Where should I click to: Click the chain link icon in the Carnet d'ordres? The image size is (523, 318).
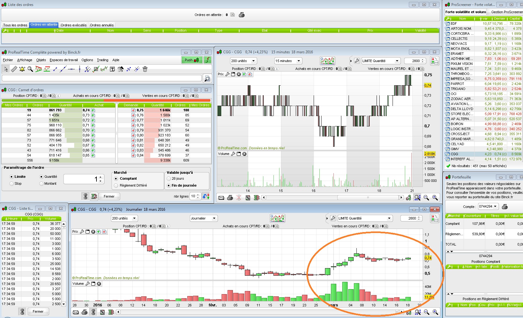point(85,196)
